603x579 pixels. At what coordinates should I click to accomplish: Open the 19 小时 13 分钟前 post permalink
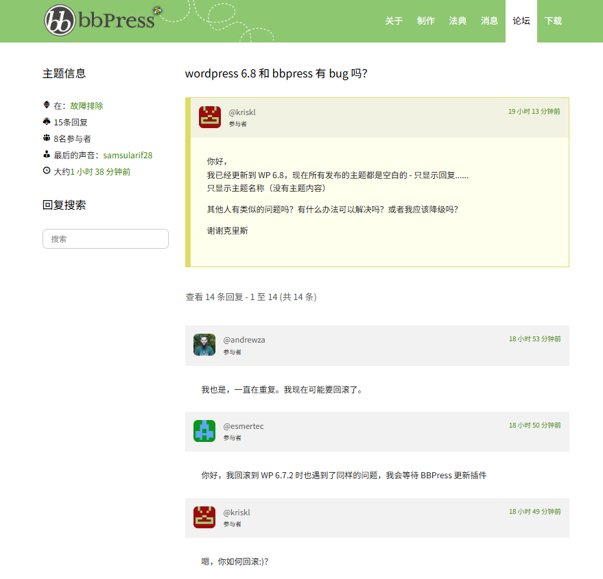[534, 111]
